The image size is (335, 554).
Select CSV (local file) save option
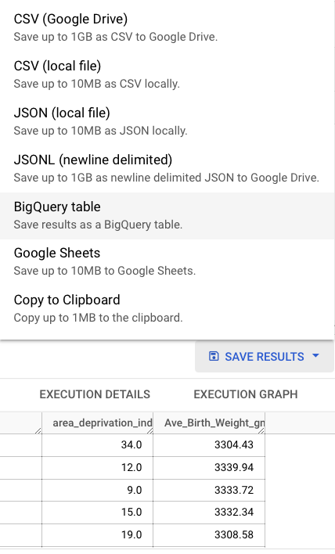pos(167,74)
